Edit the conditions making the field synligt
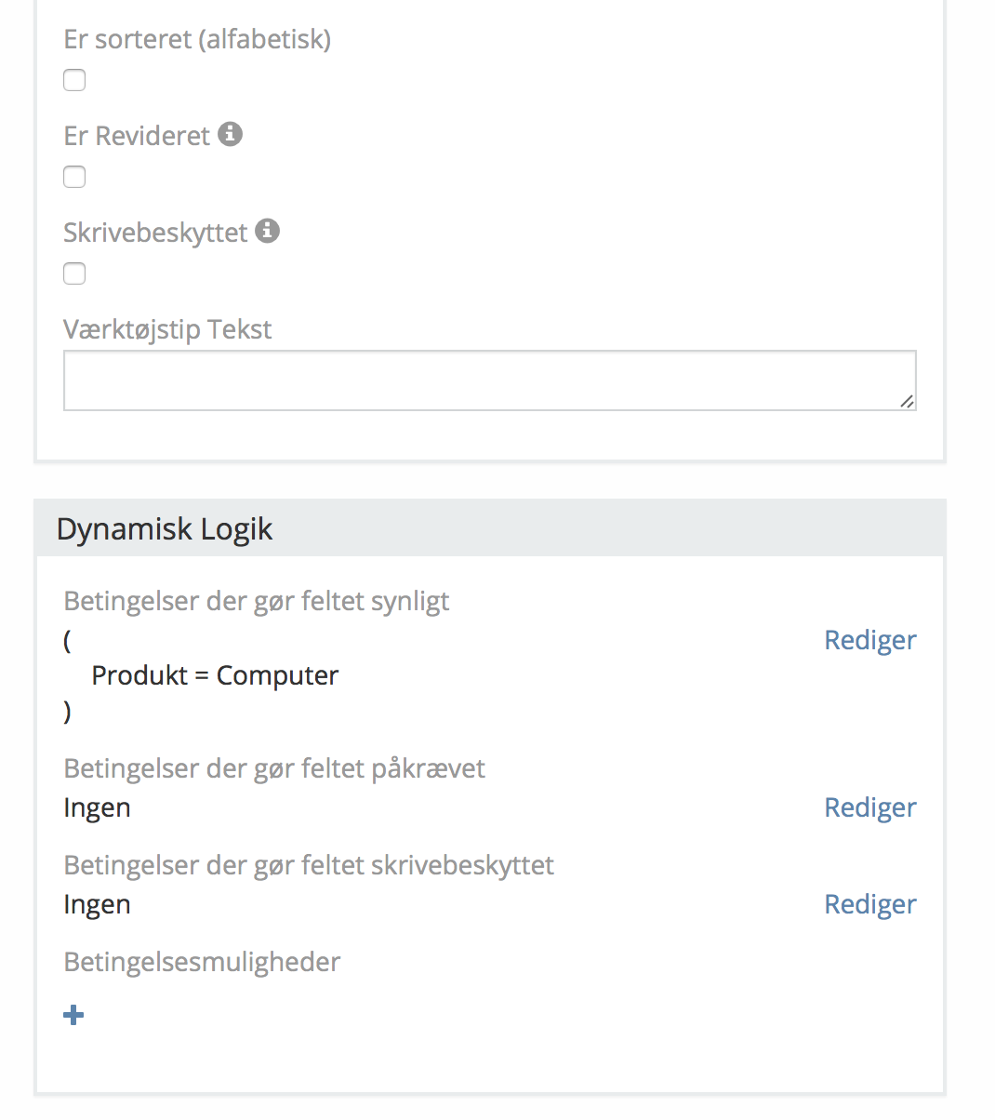Viewport: 995px width, 1120px height. 869,640
